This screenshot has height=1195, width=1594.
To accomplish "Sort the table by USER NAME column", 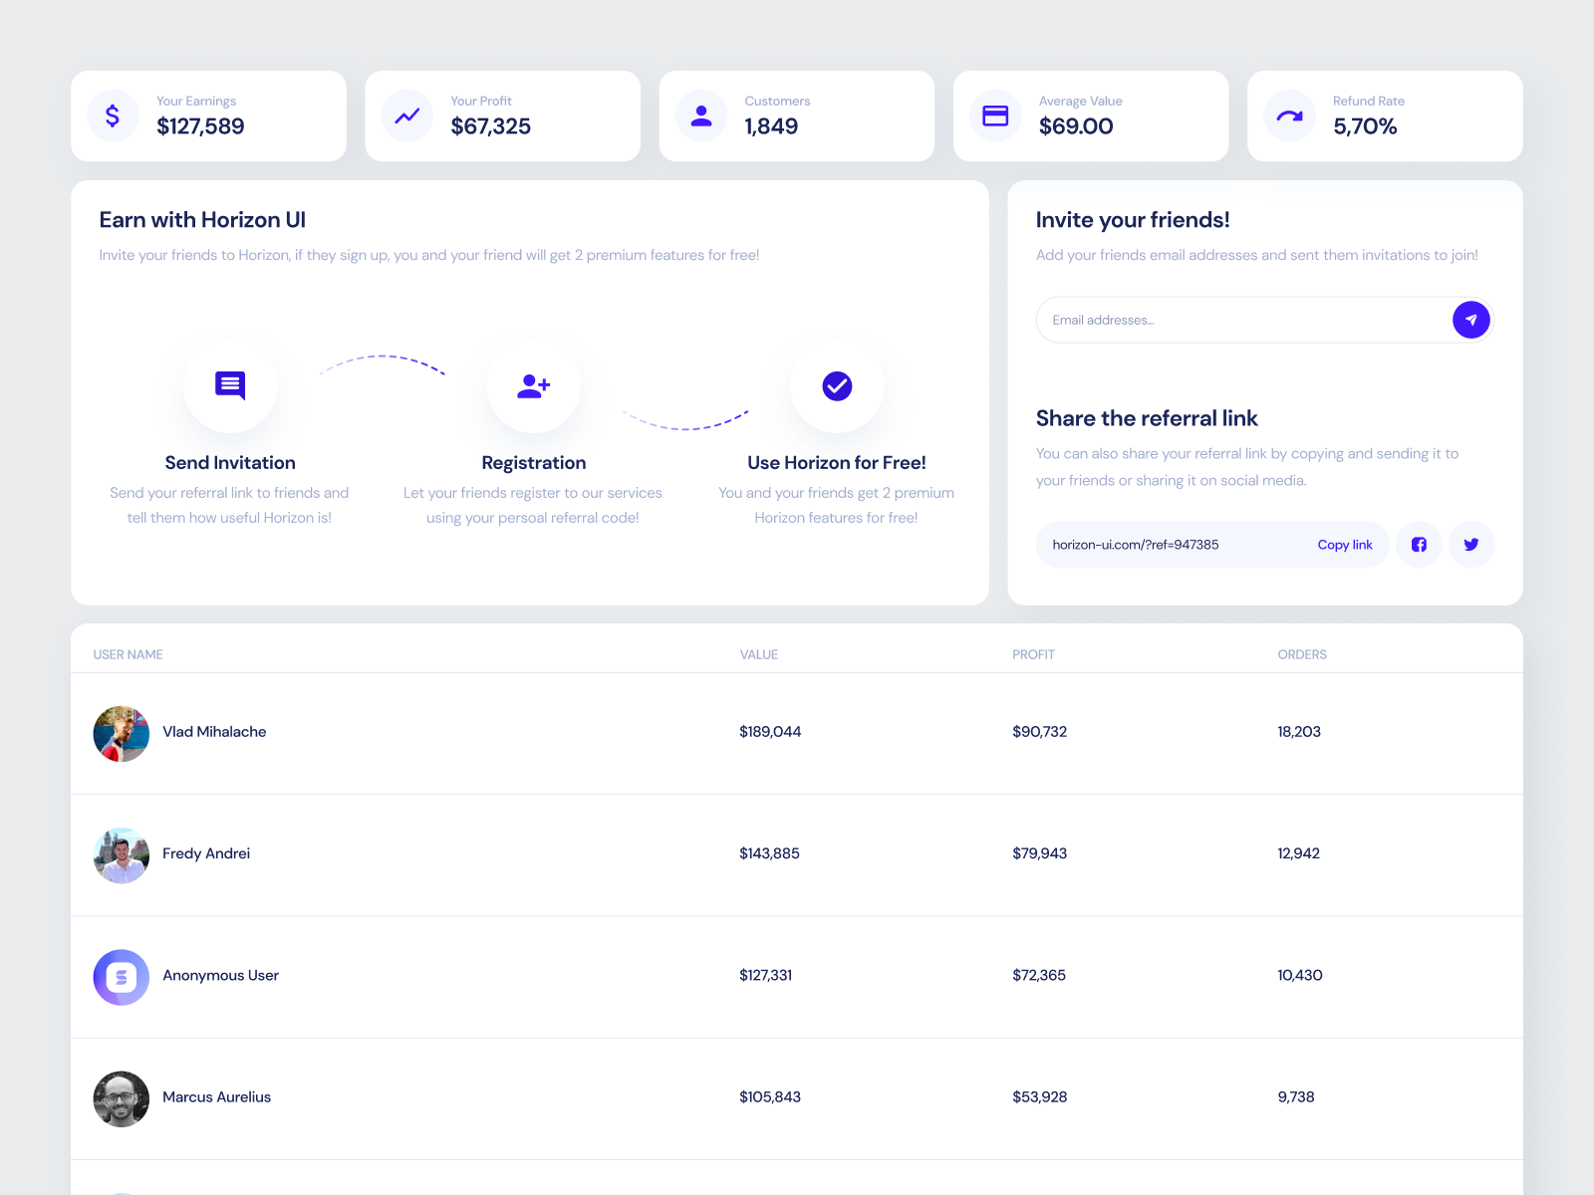I will point(128,654).
